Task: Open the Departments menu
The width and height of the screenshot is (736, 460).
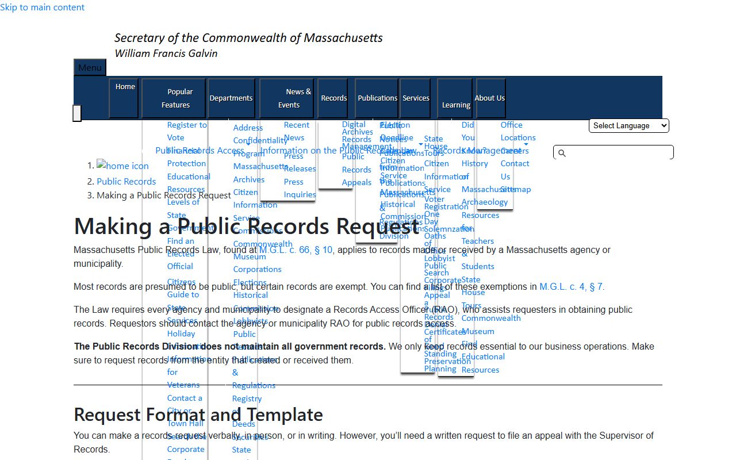Action: tap(231, 98)
